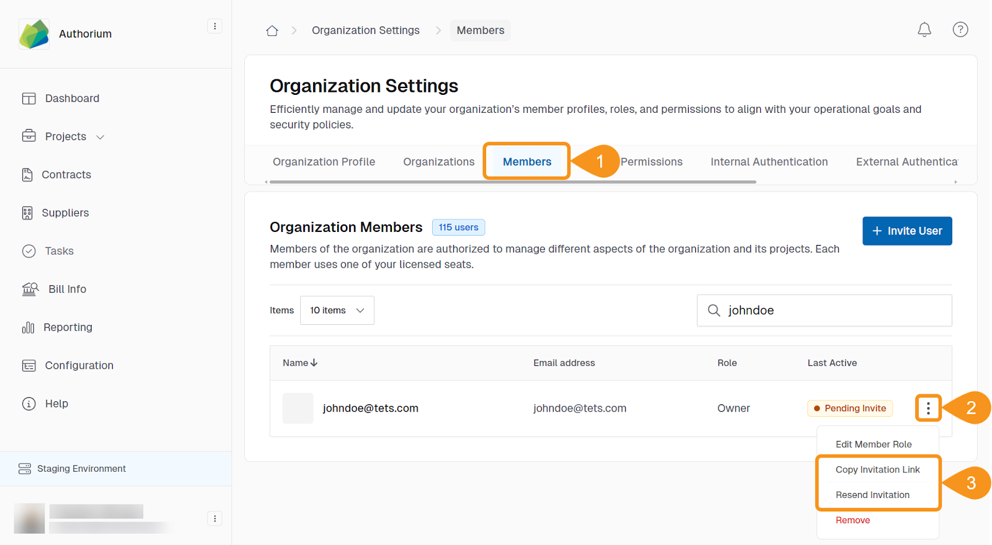992x545 pixels.
Task: Open the three-dot menu beside Authorium logo
Action: pos(215,26)
